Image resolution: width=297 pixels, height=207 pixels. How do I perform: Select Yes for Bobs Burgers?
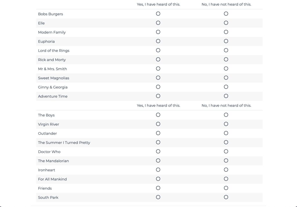[158, 14]
